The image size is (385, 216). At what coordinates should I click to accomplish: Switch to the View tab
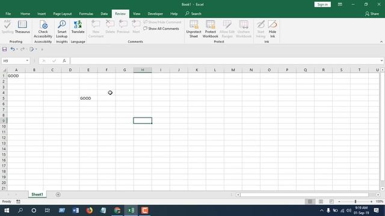(137, 14)
